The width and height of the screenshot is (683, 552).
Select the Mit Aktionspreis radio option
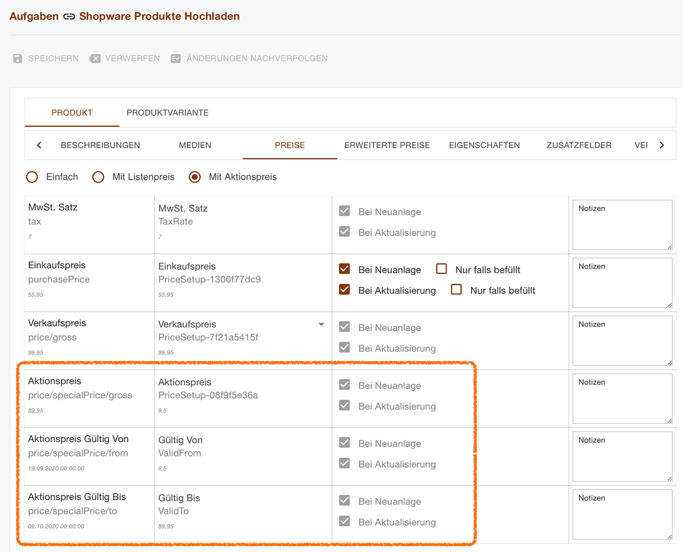tap(195, 177)
